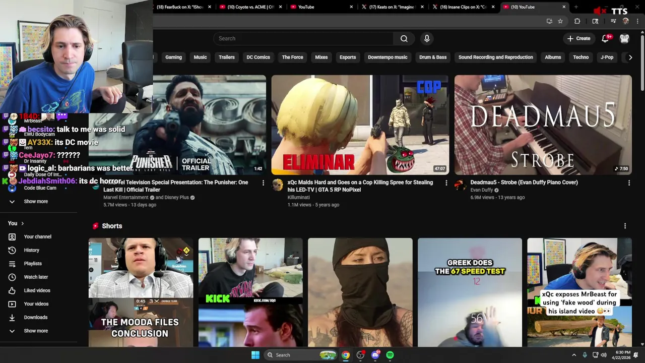Click the Create button

click(578, 38)
